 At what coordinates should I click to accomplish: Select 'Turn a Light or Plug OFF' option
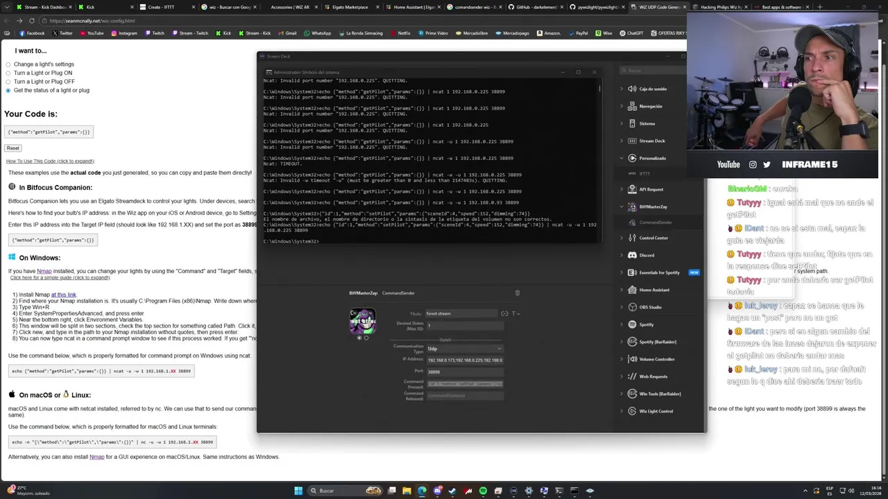click(x=8, y=82)
